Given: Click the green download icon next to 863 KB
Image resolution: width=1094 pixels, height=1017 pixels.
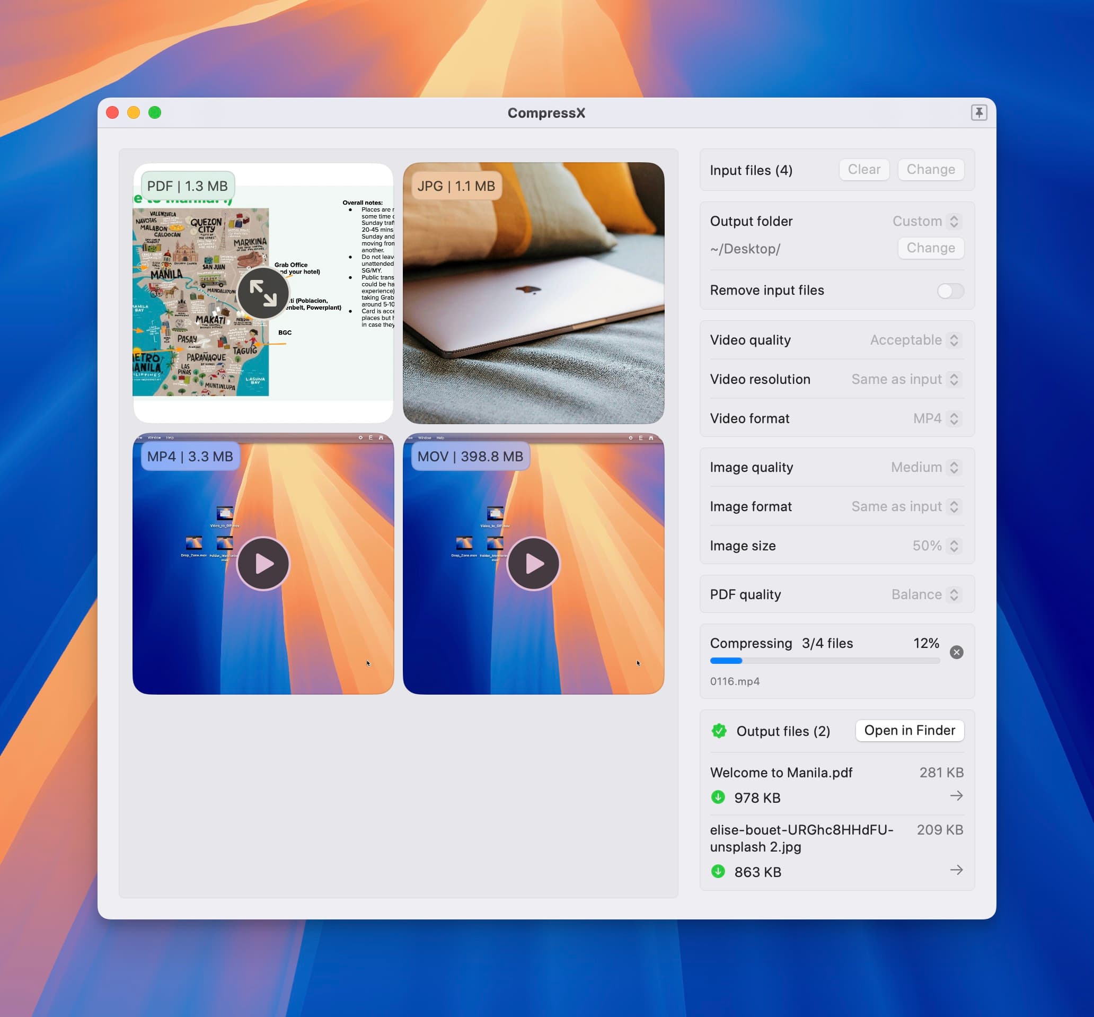Looking at the screenshot, I should pyautogui.click(x=718, y=872).
